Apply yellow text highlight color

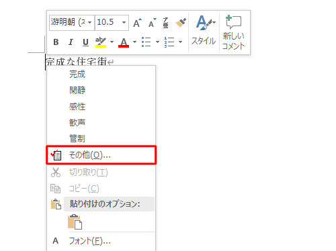click(101, 42)
